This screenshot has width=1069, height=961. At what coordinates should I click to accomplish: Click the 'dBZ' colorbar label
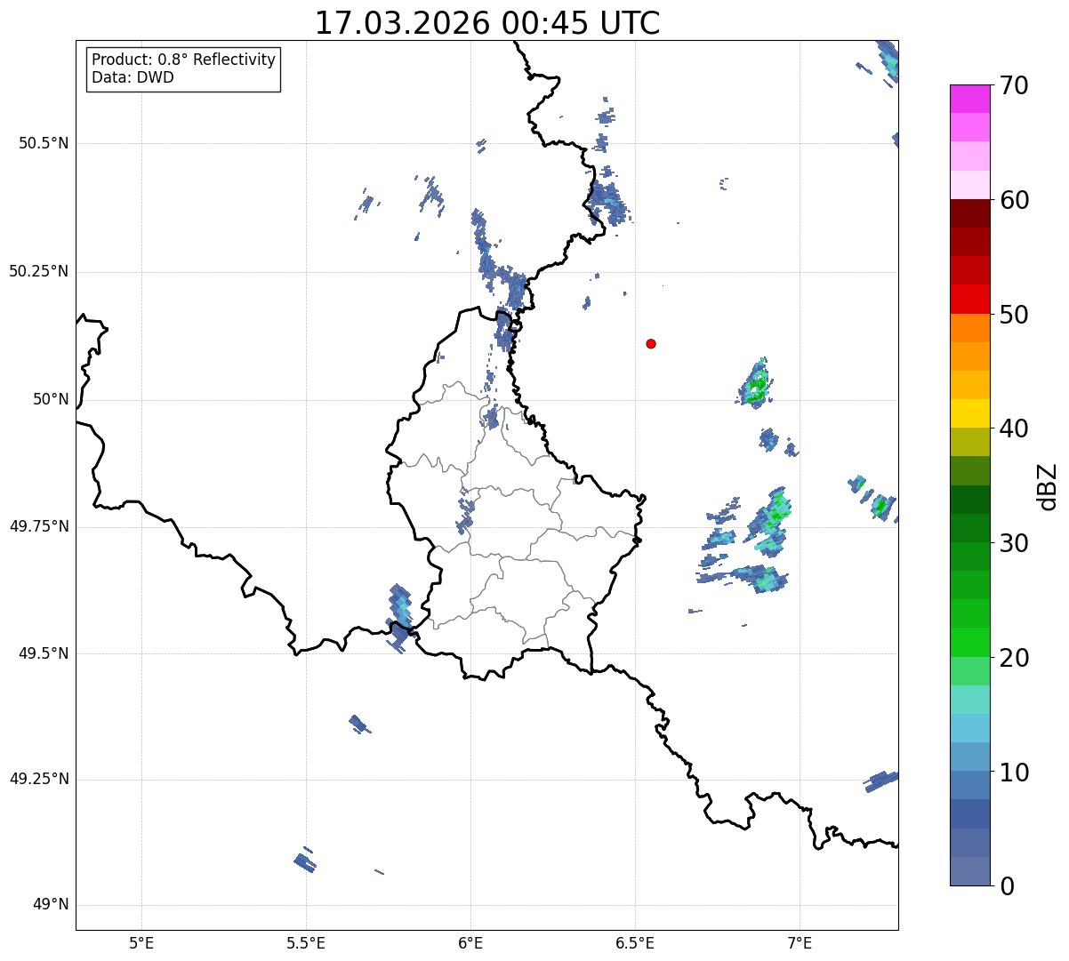point(1048,486)
